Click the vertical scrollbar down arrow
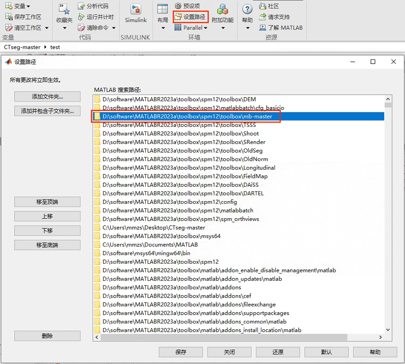405x364 pixels. pyautogui.click(x=388, y=330)
